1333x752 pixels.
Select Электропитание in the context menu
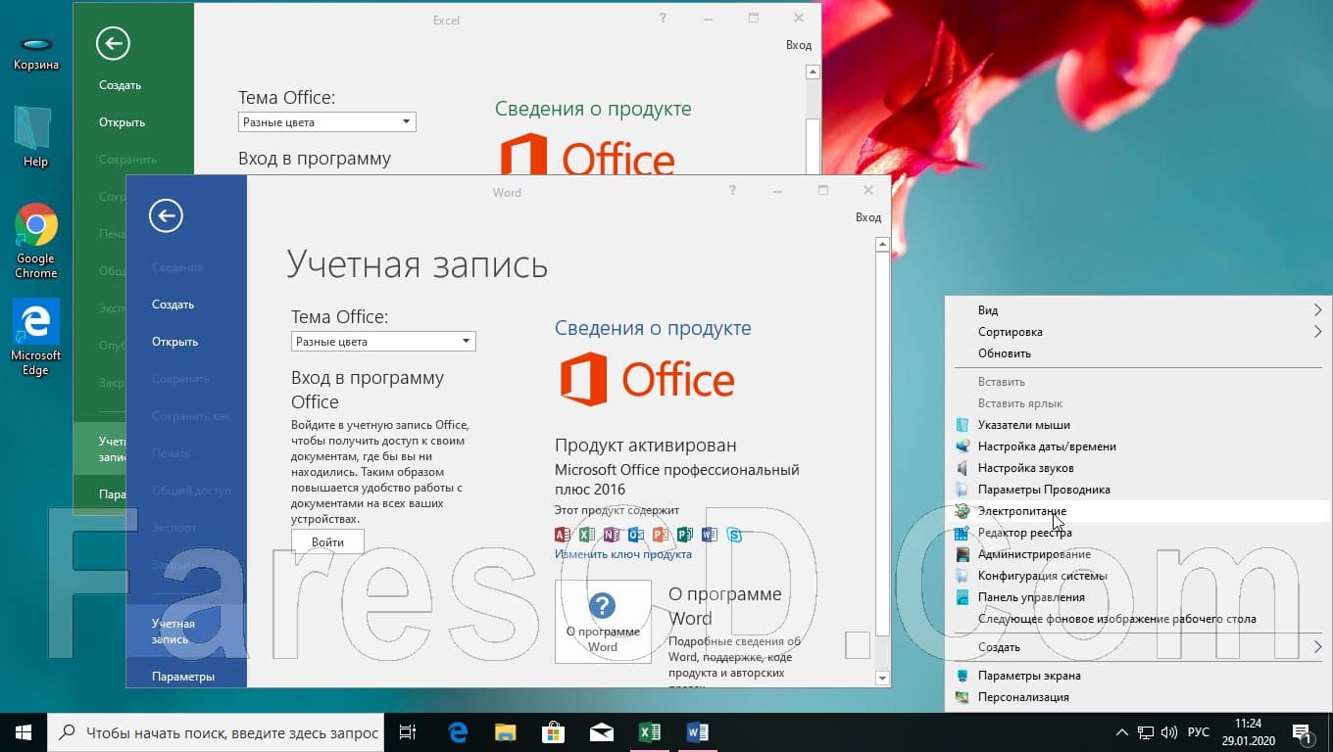click(1138, 511)
